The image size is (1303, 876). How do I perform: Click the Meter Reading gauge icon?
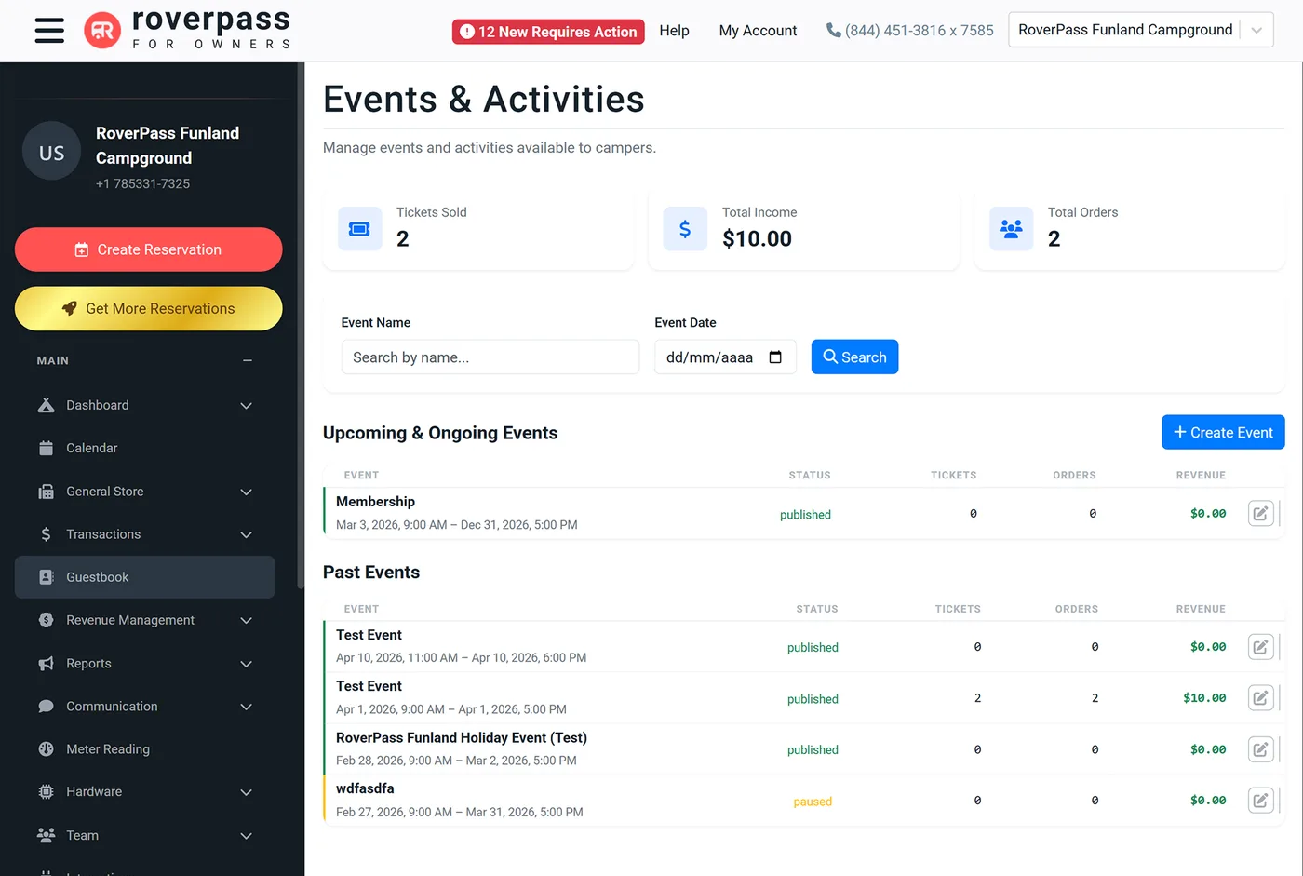(46, 749)
